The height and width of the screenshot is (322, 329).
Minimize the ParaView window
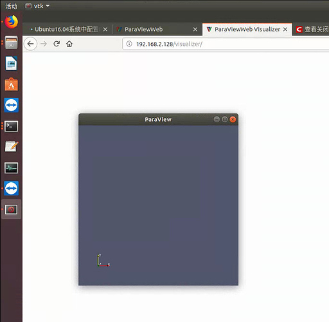(x=217, y=119)
